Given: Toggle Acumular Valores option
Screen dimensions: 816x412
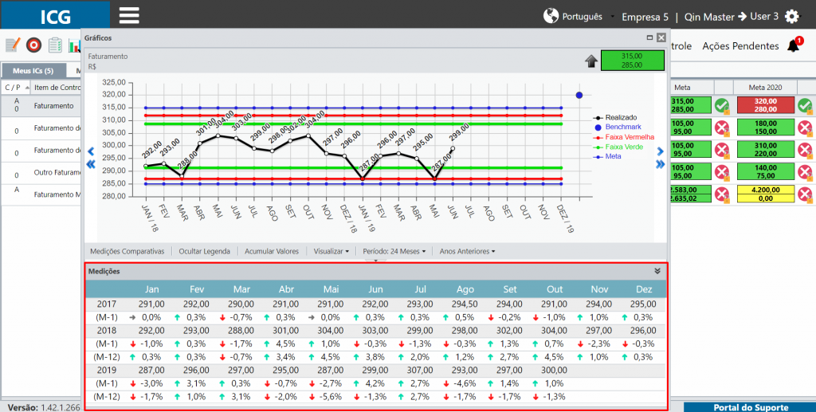Looking at the screenshot, I should (272, 251).
